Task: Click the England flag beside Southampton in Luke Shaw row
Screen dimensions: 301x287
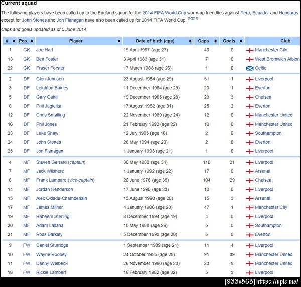Action: 250,133
